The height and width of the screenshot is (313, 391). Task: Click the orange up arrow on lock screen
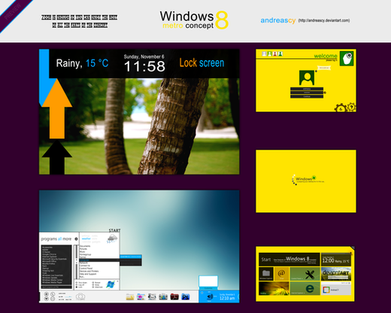pyautogui.click(x=57, y=108)
